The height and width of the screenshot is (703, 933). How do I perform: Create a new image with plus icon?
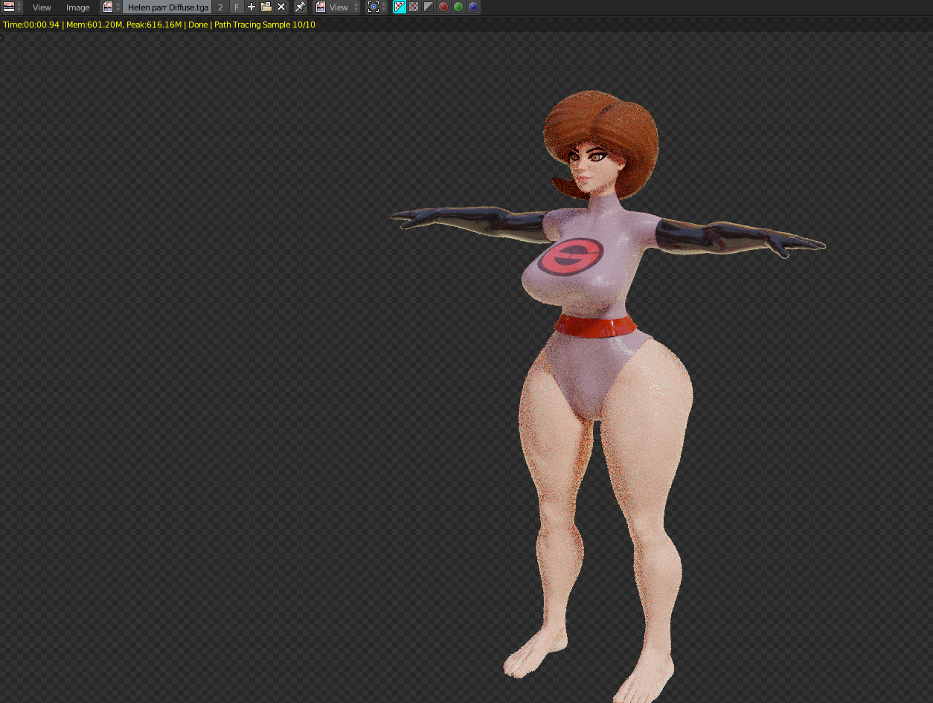coord(251,7)
